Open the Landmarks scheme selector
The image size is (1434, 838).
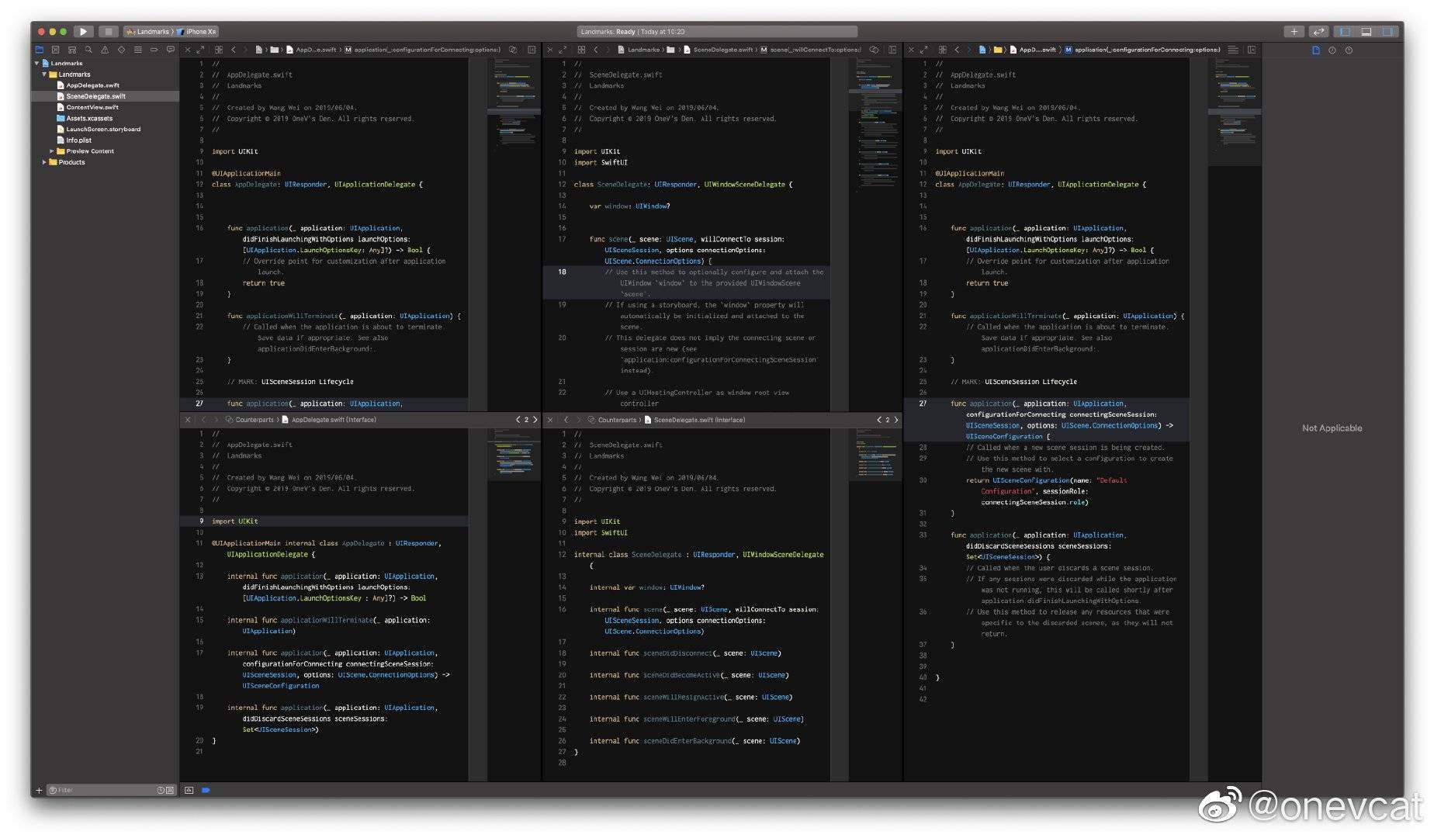148,32
